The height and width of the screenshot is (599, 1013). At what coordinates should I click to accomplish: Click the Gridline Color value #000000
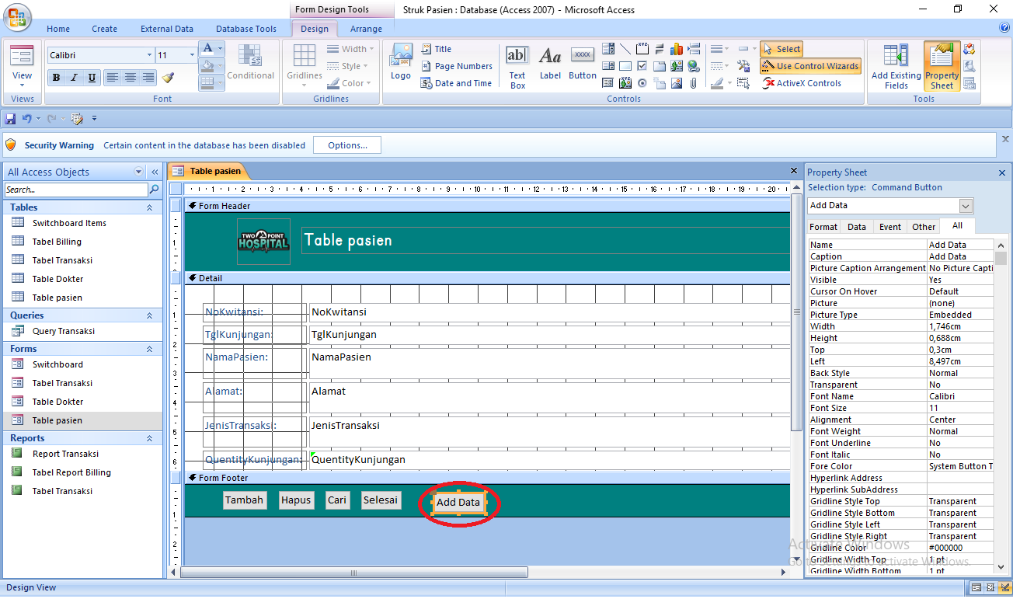coord(945,547)
